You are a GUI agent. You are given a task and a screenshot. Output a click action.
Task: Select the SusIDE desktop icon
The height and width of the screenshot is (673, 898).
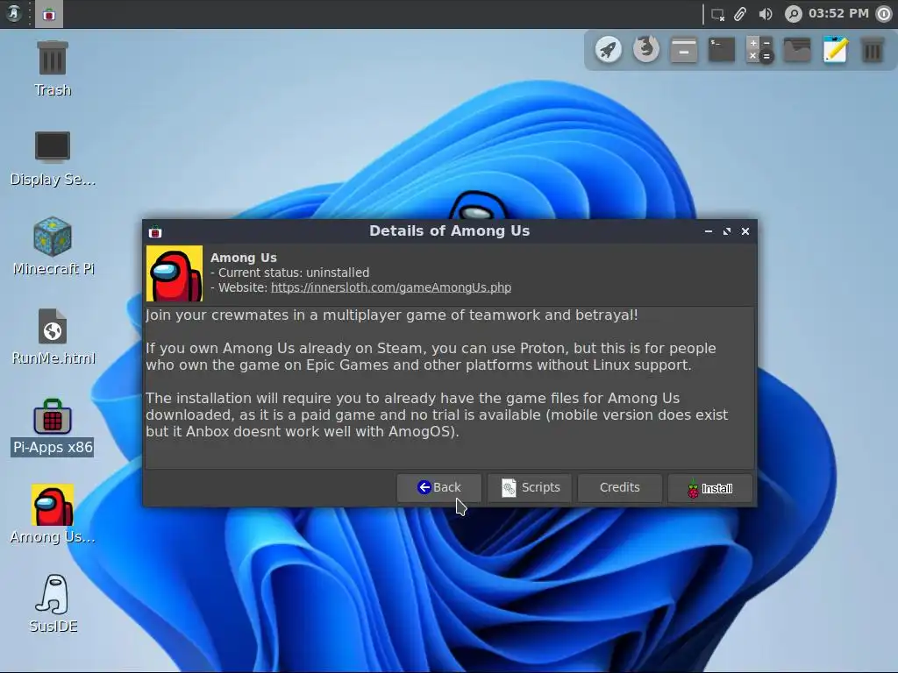53,605
